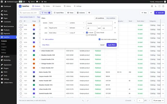Click Add condition link
Screen dimensions: 167x104
click(x=48, y=39)
